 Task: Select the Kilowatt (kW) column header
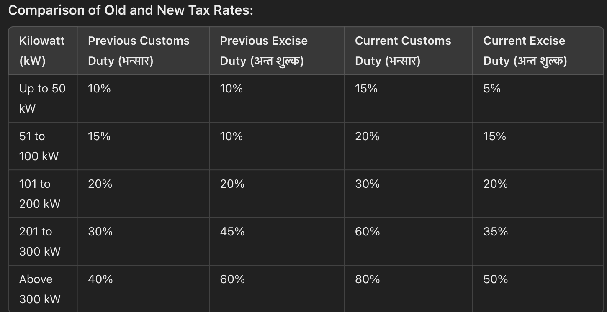pyautogui.click(x=42, y=51)
